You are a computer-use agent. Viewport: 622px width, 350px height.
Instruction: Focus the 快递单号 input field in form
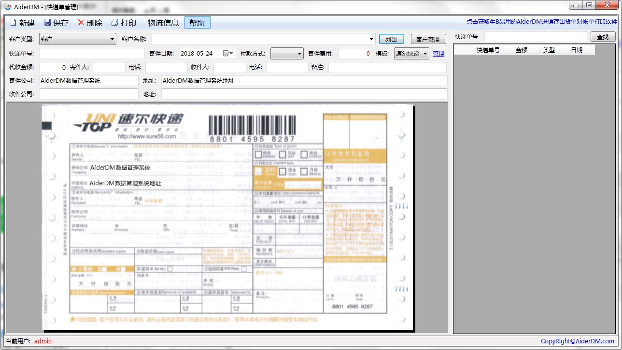coord(92,53)
